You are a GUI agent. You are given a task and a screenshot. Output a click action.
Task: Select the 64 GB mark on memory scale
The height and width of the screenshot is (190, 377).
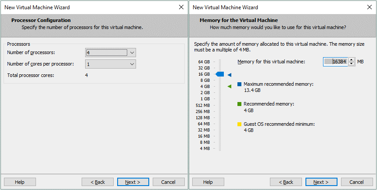click(x=204, y=62)
